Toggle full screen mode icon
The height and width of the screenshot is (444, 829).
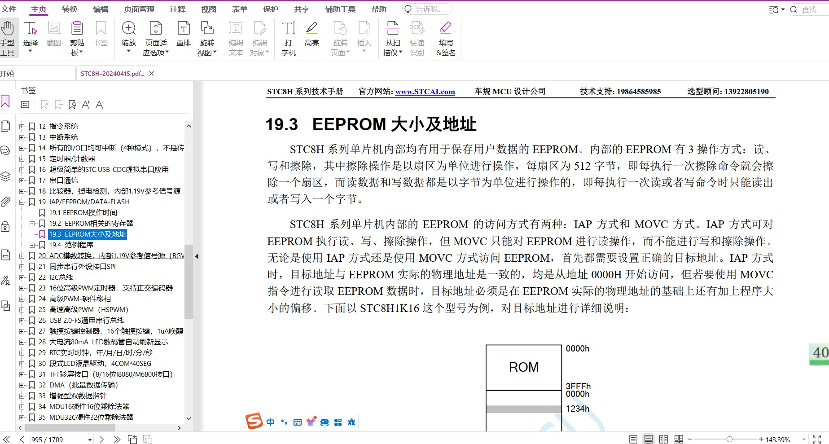click(x=817, y=440)
